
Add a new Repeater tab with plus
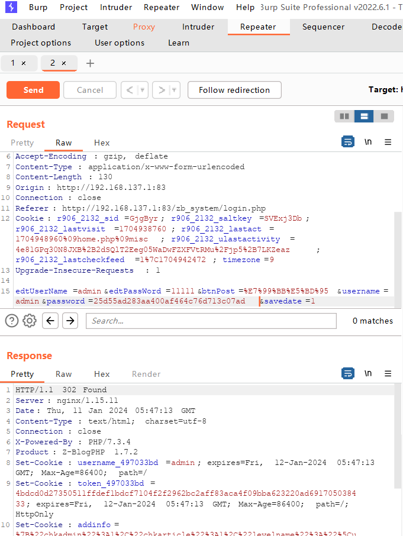[x=90, y=63]
